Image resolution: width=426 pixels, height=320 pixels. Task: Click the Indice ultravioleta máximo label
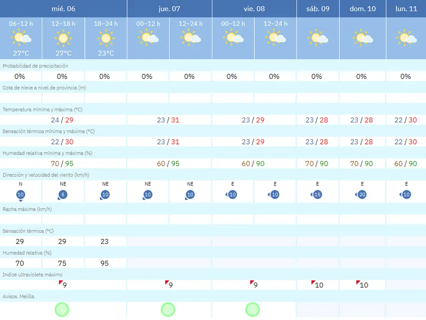(x=32, y=275)
